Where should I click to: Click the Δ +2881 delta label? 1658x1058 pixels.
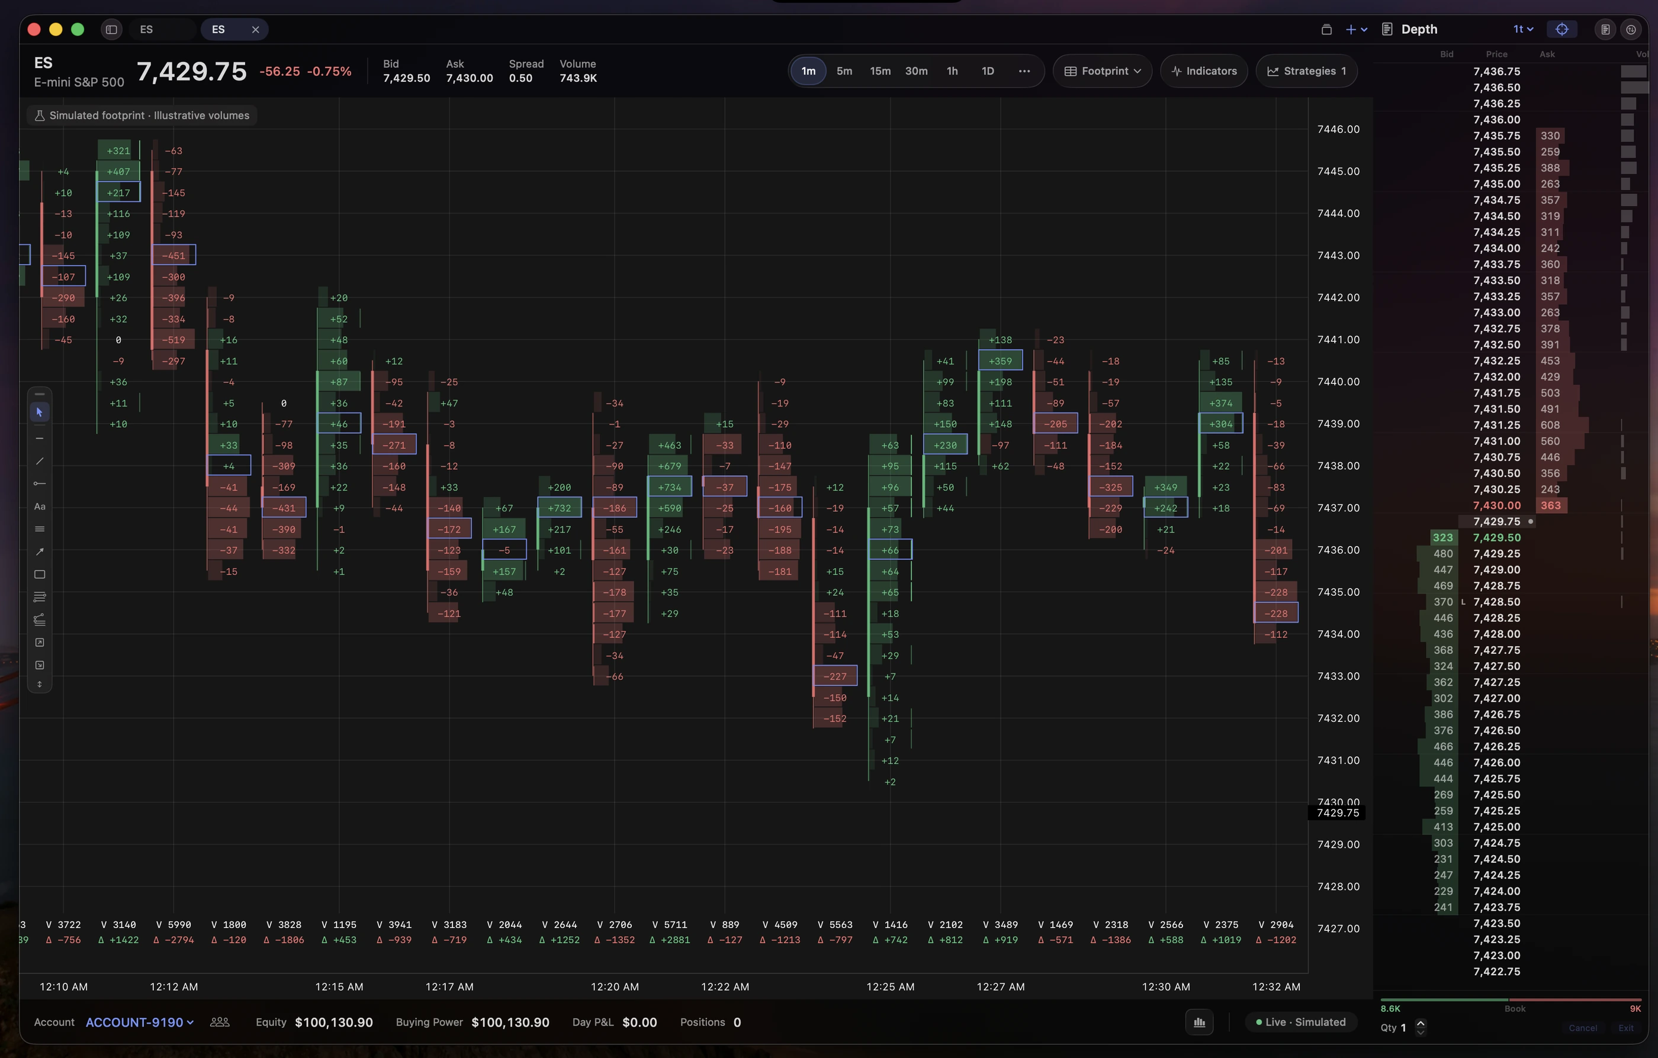pyautogui.click(x=669, y=940)
